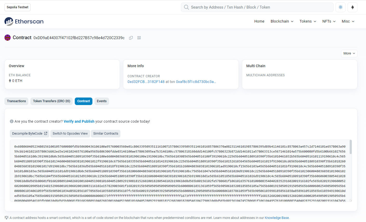This screenshot has width=366, height=222.
Task: Open the Knowledge Base link
Action: pos(277,218)
